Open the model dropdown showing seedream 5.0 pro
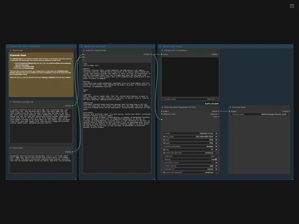Screen dimensions: 299x224 [x=190, y=133]
